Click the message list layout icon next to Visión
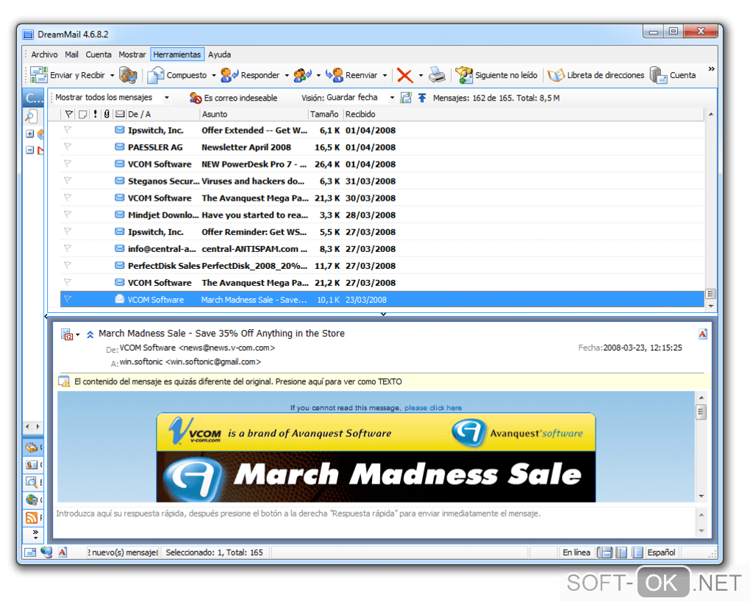This screenshot has width=750, height=601. pyautogui.click(x=406, y=98)
